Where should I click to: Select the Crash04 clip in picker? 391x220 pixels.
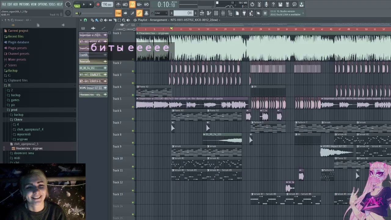[x=93, y=55]
